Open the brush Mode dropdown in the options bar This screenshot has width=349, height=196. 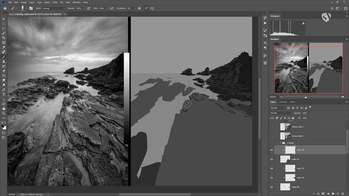point(53,8)
